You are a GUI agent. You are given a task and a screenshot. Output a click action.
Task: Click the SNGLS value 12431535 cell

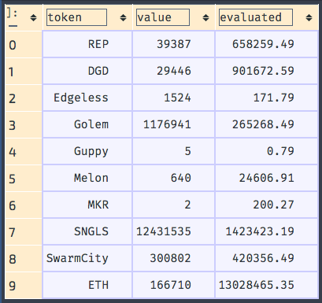(174, 231)
